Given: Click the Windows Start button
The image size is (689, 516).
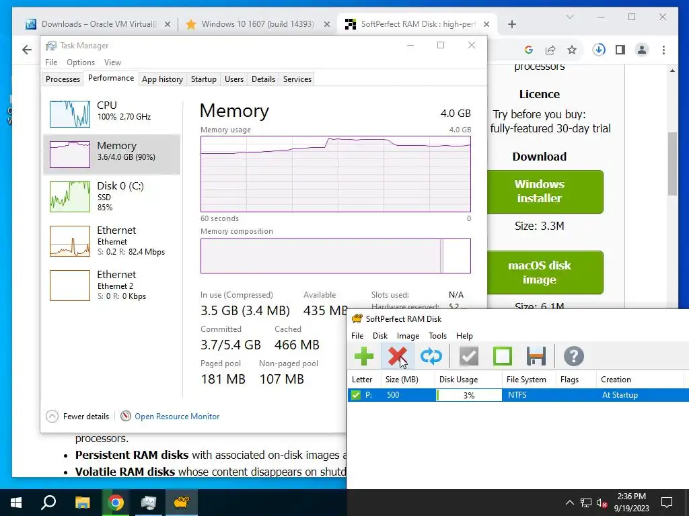Looking at the screenshot, I should click(16, 503).
